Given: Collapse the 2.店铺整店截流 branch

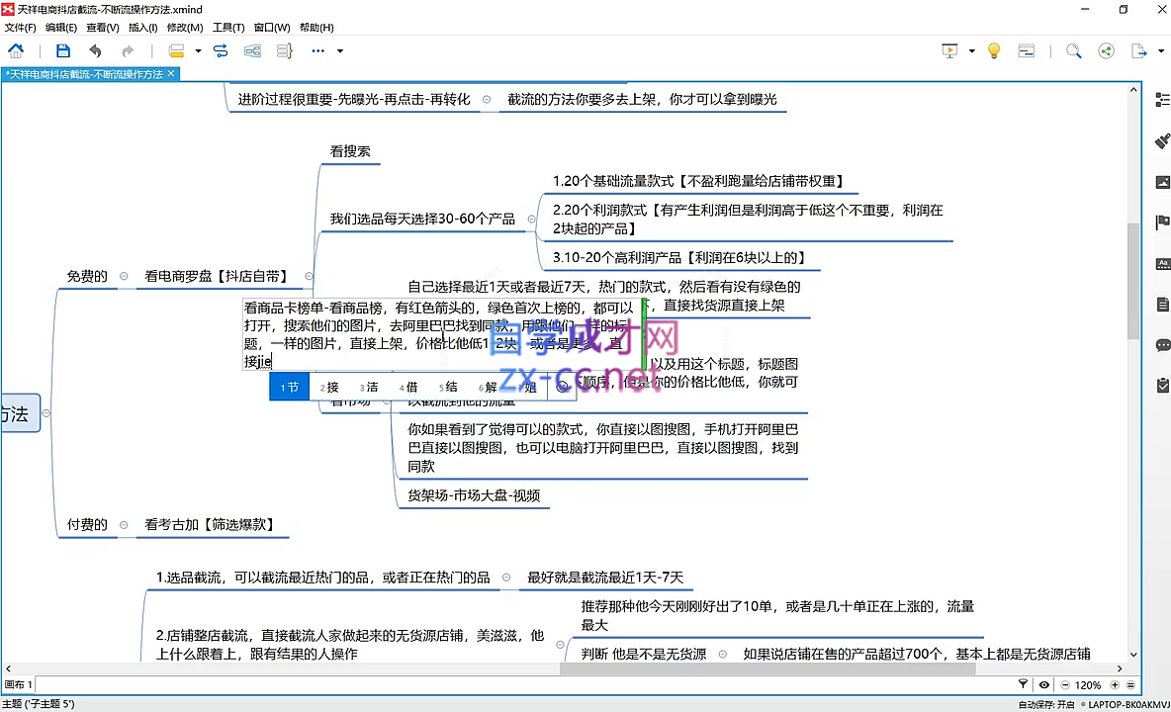Looking at the screenshot, I should 560,644.
